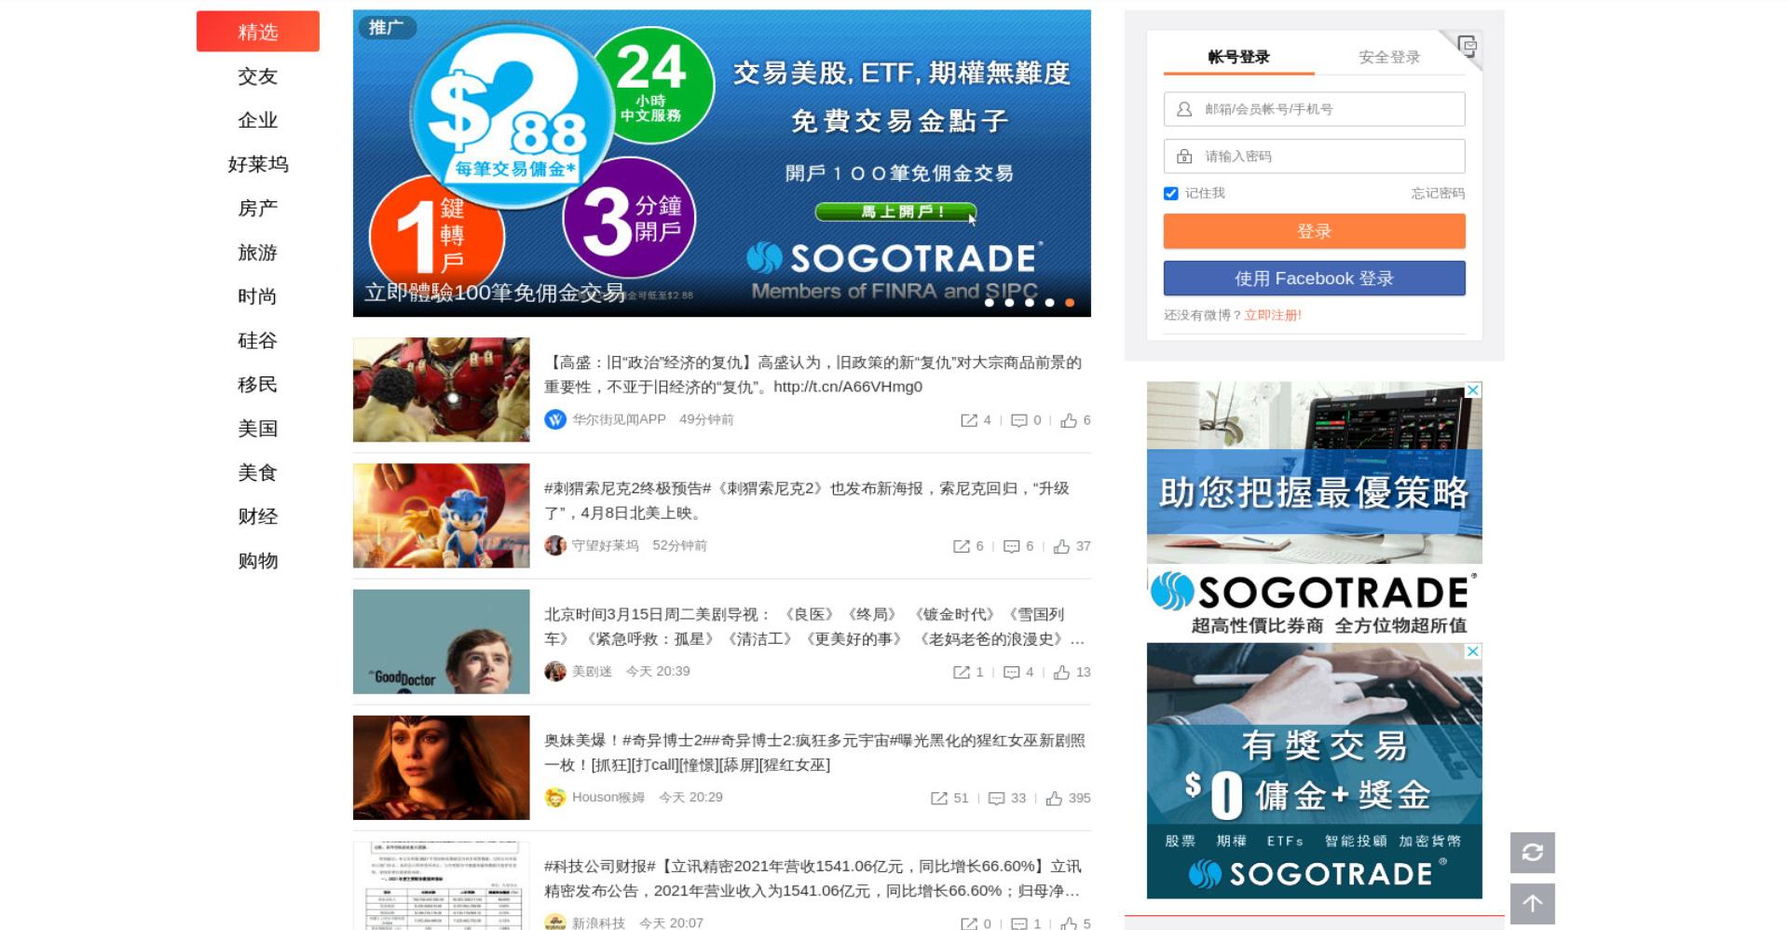Click comment icon on 高盛 post

tap(1019, 420)
